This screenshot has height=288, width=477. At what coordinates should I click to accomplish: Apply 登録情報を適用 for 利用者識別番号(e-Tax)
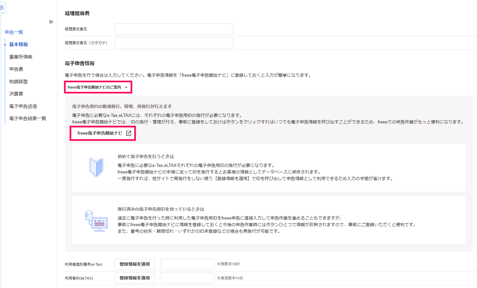click(x=135, y=264)
